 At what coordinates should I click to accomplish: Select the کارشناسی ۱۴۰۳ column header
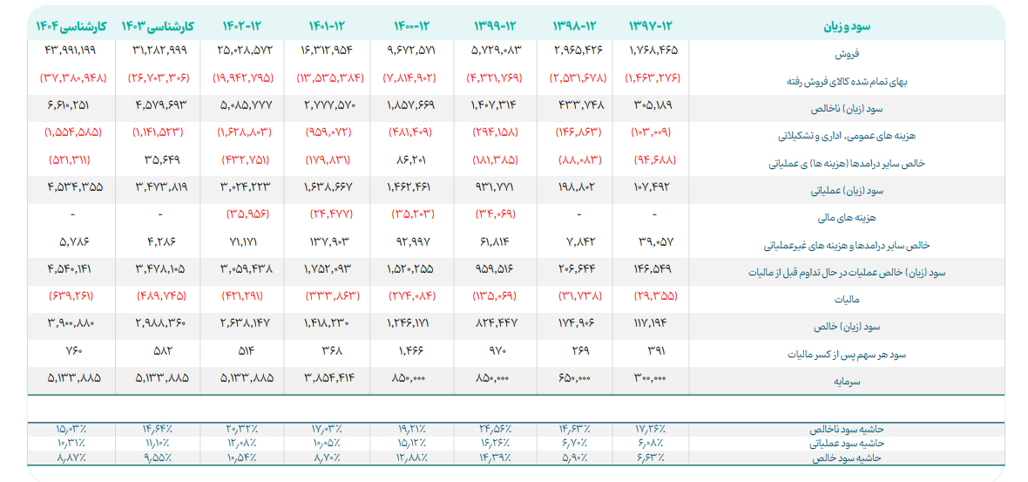pos(158,26)
